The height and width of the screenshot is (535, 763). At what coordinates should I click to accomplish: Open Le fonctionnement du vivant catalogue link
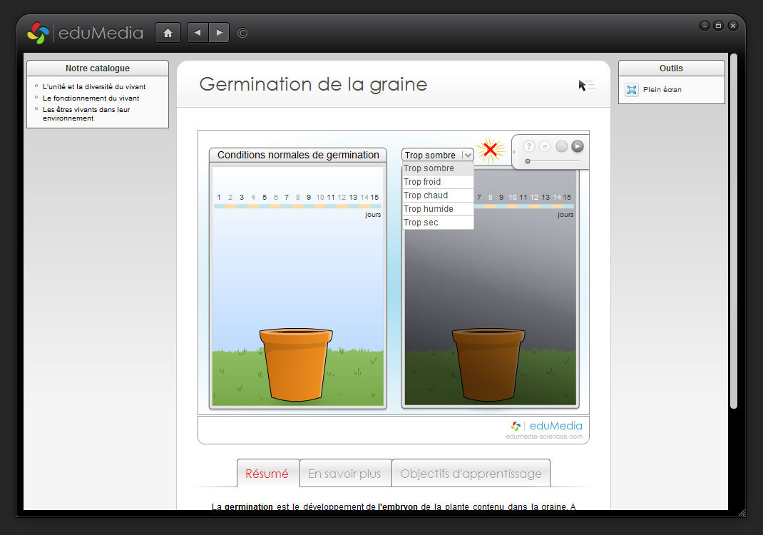coord(91,98)
